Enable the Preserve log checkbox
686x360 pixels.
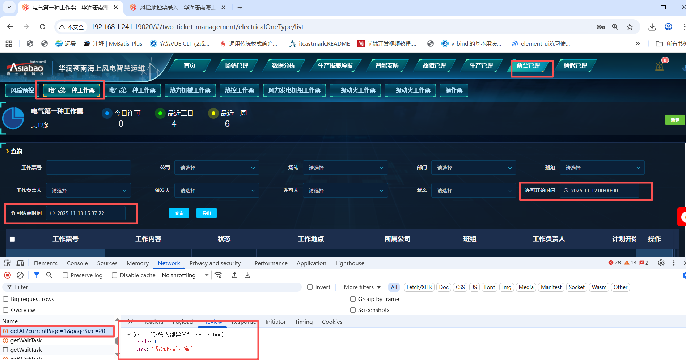coord(65,275)
